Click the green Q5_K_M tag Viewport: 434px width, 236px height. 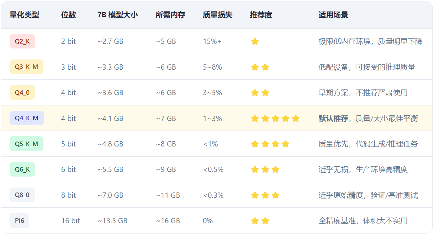(x=27, y=144)
